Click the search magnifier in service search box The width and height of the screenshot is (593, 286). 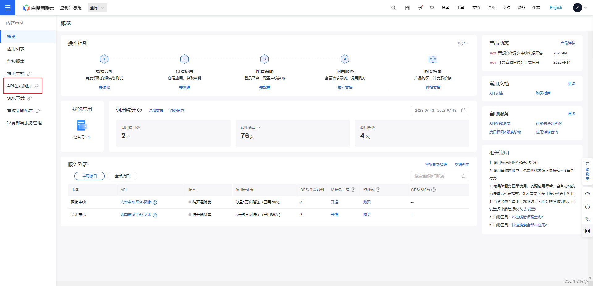click(463, 176)
